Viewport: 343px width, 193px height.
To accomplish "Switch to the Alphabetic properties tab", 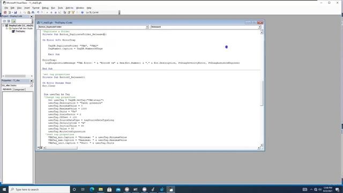I will 7,90.
